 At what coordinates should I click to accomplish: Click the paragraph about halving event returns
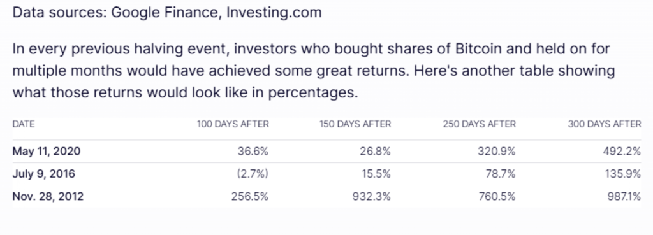[314, 71]
